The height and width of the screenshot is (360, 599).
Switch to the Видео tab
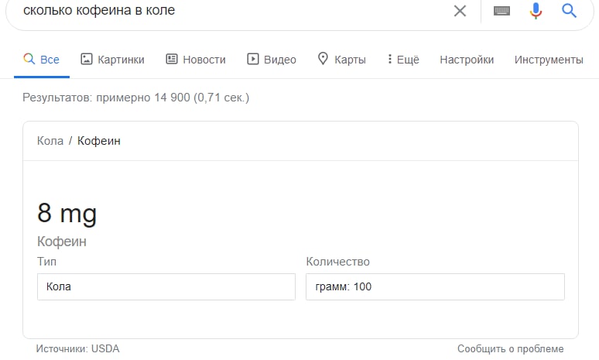272,60
